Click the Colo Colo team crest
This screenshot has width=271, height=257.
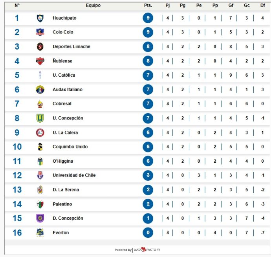[x=40, y=32]
